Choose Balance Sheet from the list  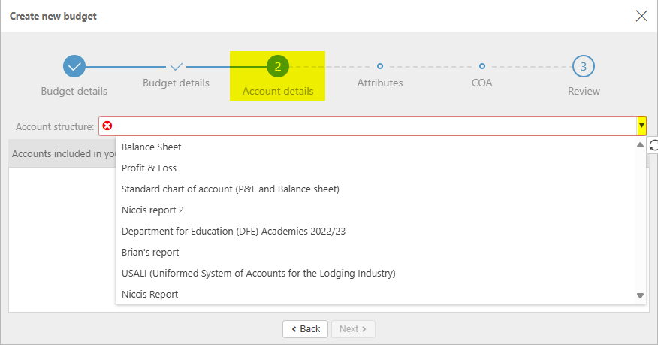point(152,147)
